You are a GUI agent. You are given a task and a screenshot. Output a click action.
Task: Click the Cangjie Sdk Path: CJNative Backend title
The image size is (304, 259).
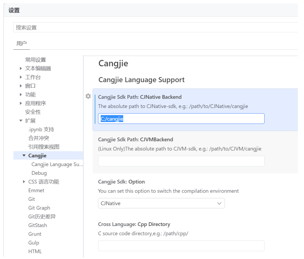tap(140, 97)
